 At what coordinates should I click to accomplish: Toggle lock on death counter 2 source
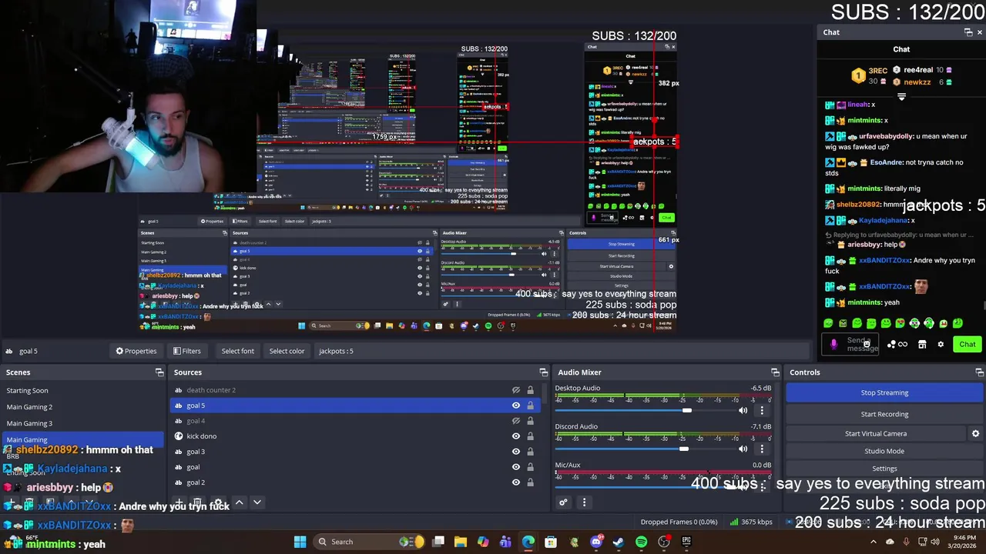point(530,390)
